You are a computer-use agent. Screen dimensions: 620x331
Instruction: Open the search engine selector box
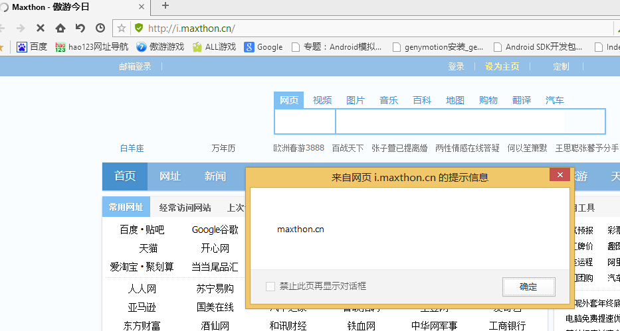304,121
